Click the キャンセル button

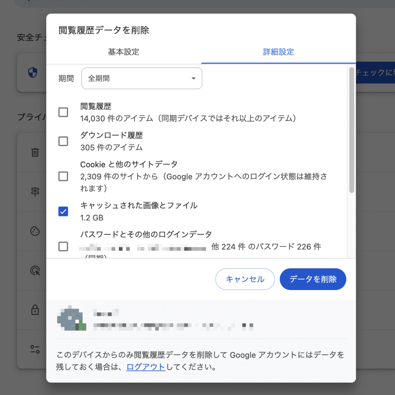pos(245,279)
